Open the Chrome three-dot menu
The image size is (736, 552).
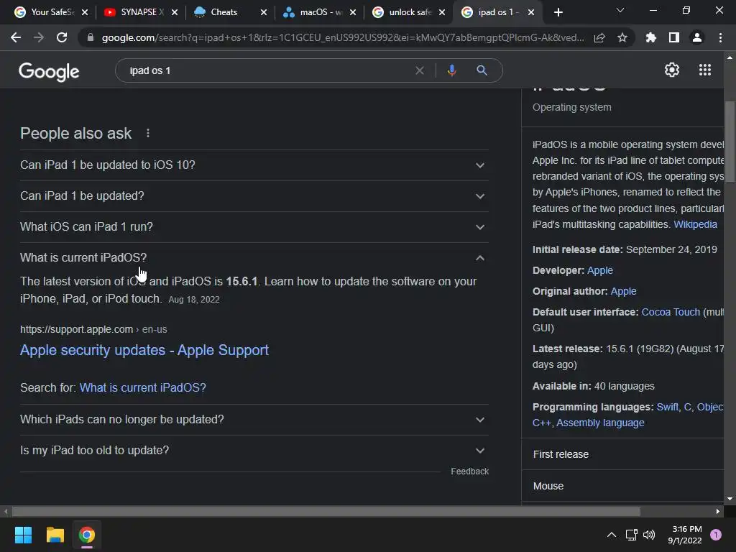720,37
